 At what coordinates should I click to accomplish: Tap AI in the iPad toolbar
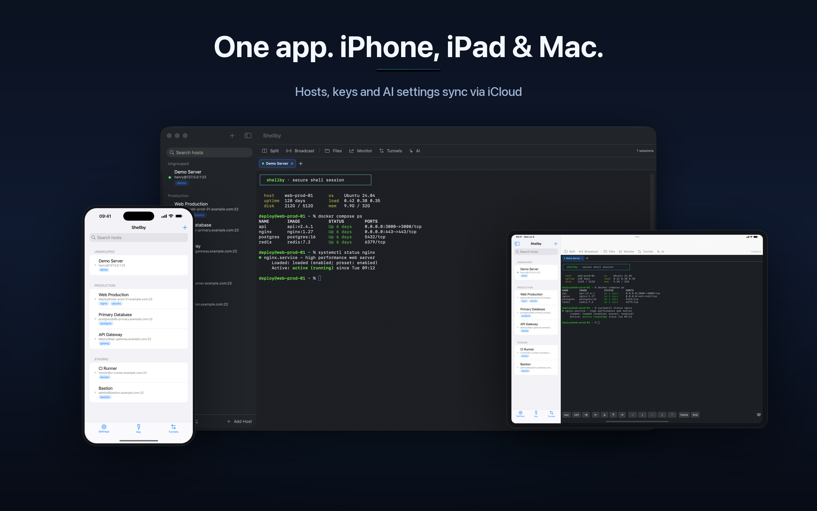tap(661, 252)
